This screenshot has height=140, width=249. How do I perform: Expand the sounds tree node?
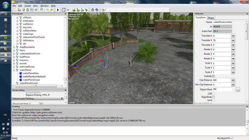click(x=14, y=63)
